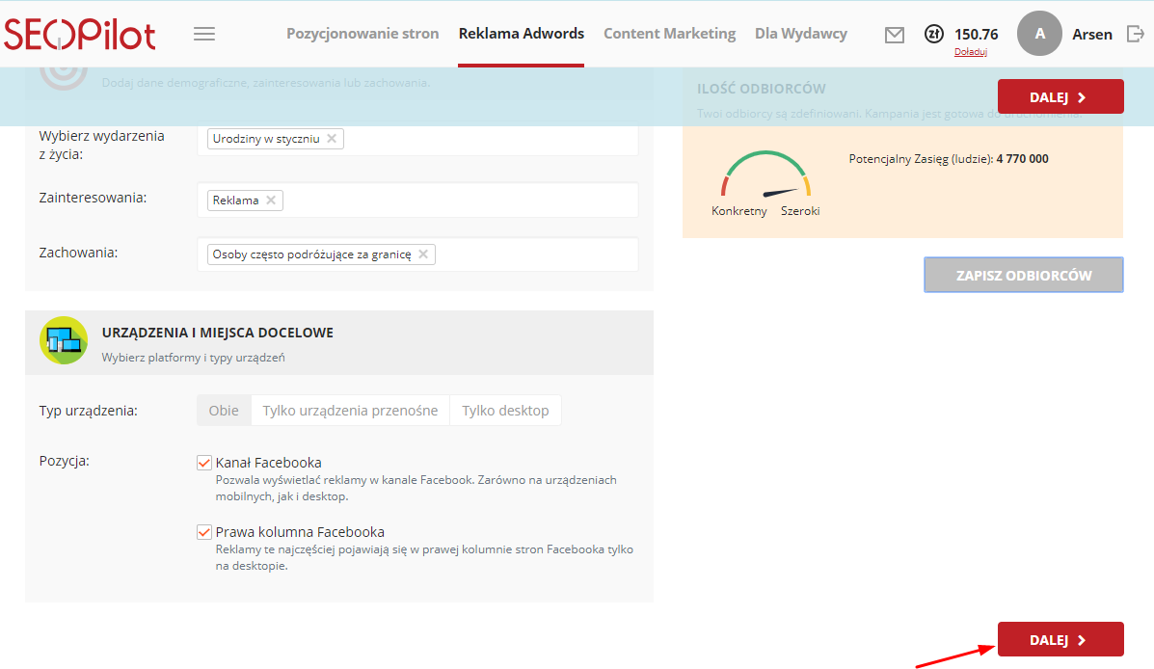This screenshot has height=669, width=1154.
Task: Click the user avatar circle
Action: pos(1039,34)
